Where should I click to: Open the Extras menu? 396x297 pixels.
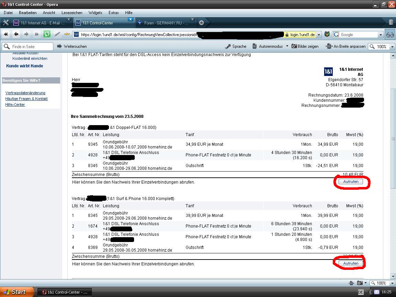114,13
